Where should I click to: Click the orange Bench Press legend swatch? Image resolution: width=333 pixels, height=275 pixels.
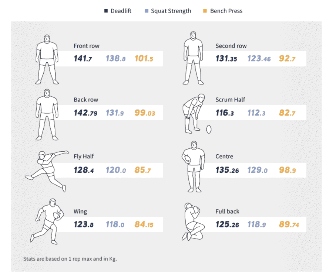(x=205, y=11)
